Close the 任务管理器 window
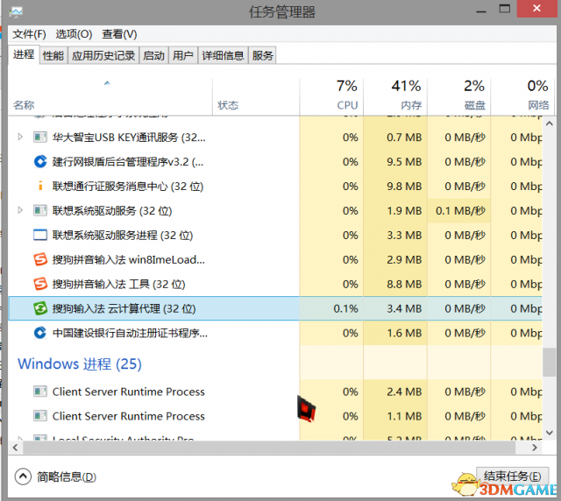Screen dimensions: 561x501 tap(536, 9)
